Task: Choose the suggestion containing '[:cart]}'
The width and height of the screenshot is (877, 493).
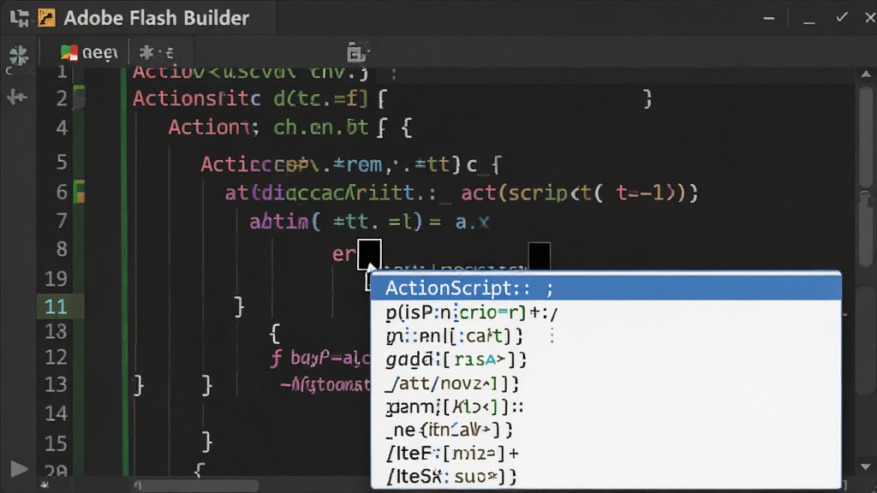Action: [606, 336]
